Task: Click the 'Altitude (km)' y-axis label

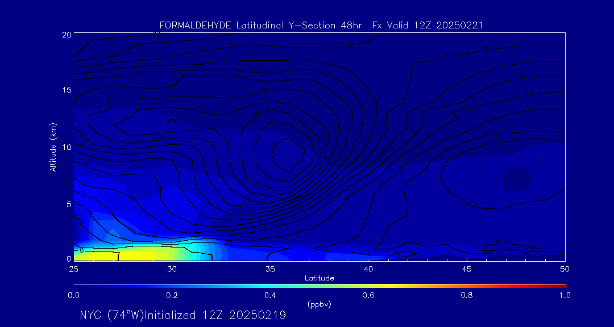Action: tap(53, 147)
